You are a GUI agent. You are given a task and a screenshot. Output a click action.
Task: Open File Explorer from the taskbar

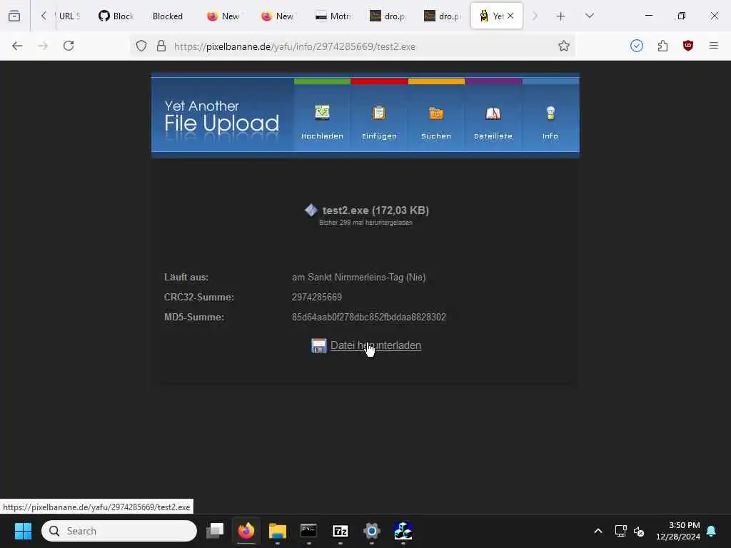click(278, 531)
